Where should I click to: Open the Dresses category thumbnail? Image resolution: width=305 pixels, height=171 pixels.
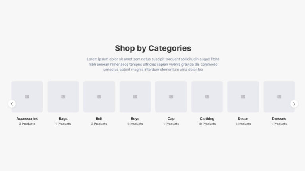pyautogui.click(x=279, y=97)
